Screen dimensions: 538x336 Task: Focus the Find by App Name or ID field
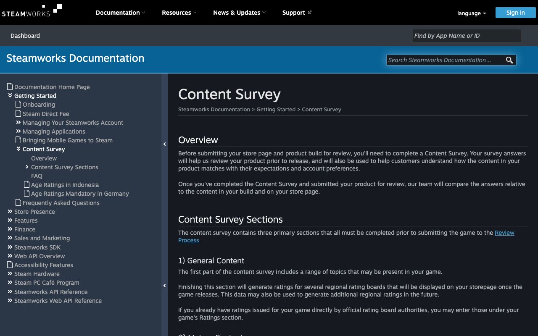[x=467, y=36]
